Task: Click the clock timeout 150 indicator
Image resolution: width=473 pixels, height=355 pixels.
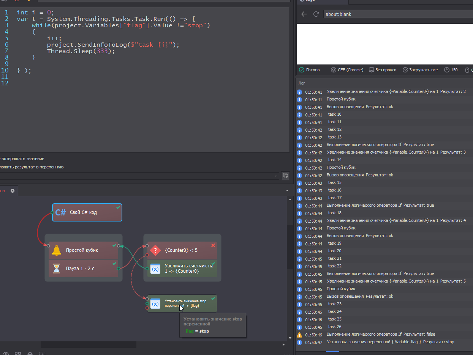Action: pyautogui.click(x=451, y=70)
